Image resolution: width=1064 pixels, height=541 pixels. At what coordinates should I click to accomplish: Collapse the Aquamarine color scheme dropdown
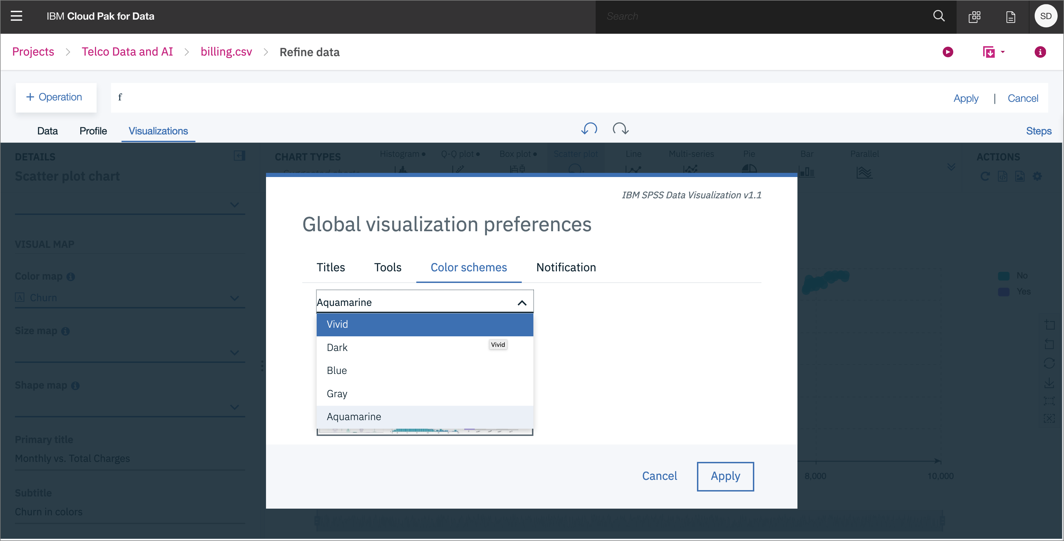tap(522, 303)
